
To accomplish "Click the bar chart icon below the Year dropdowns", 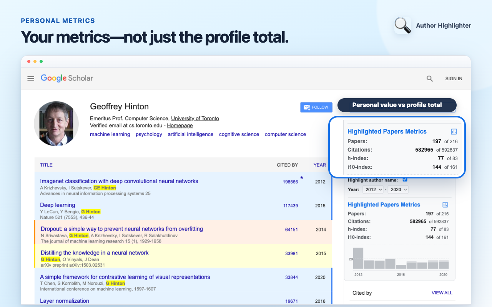I will [445, 205].
